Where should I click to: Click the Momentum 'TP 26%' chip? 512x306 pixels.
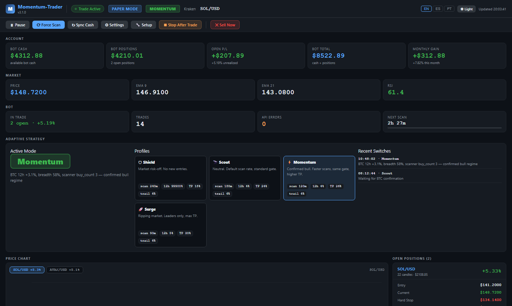[336, 186]
